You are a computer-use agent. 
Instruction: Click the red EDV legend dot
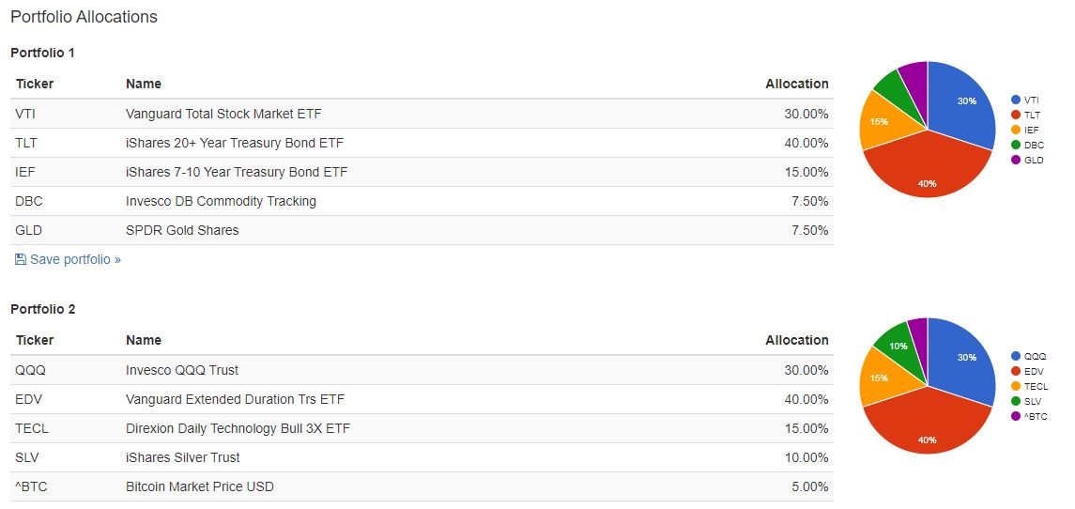pos(1016,371)
